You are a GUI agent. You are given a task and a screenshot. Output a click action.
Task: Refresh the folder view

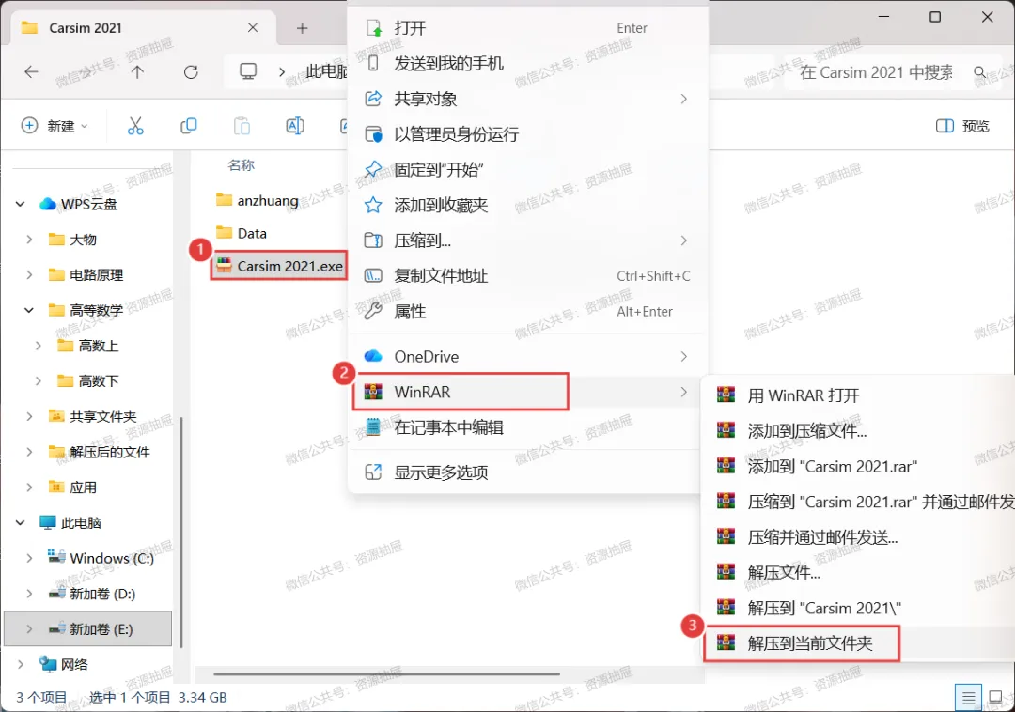[191, 71]
